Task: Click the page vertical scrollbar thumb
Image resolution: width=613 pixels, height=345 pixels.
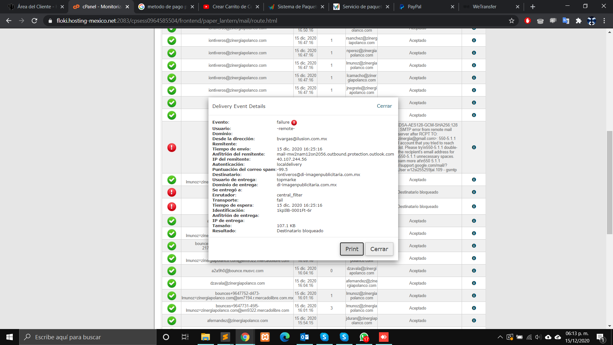Action: [609, 182]
